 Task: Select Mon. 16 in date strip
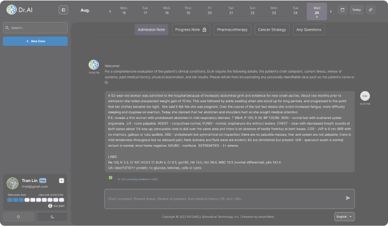point(124,10)
